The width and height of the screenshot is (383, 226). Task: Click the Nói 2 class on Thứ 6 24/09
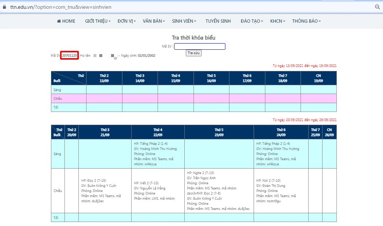click(x=281, y=191)
